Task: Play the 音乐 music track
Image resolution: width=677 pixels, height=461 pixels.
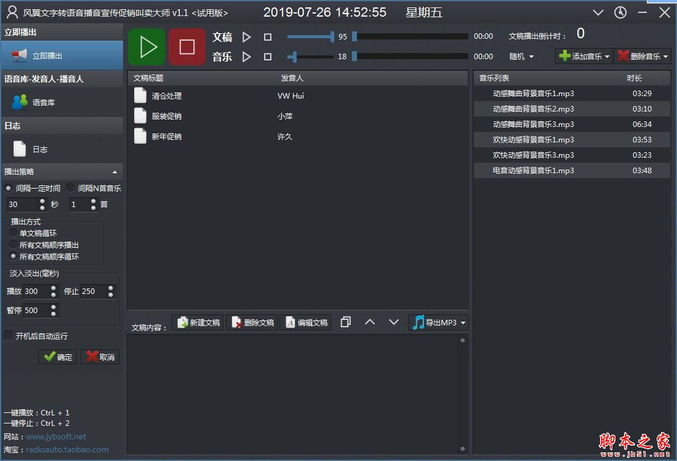Action: (247, 57)
